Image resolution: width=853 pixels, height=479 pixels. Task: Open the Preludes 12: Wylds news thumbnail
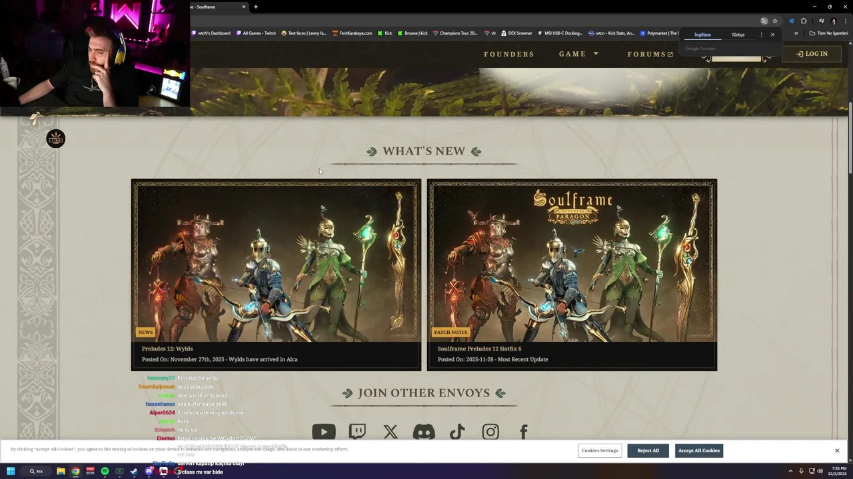click(276, 261)
